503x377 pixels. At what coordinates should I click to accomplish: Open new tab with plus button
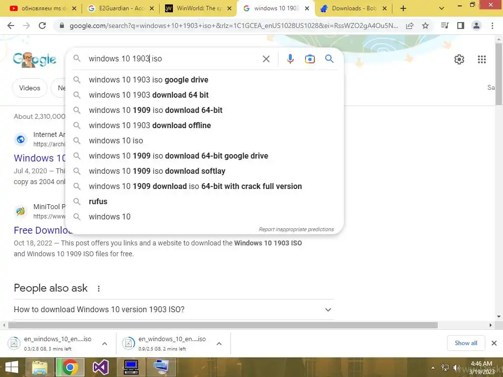pyautogui.click(x=403, y=9)
